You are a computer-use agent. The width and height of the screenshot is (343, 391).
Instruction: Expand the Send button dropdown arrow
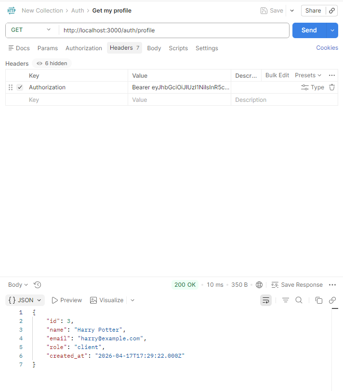(x=332, y=30)
